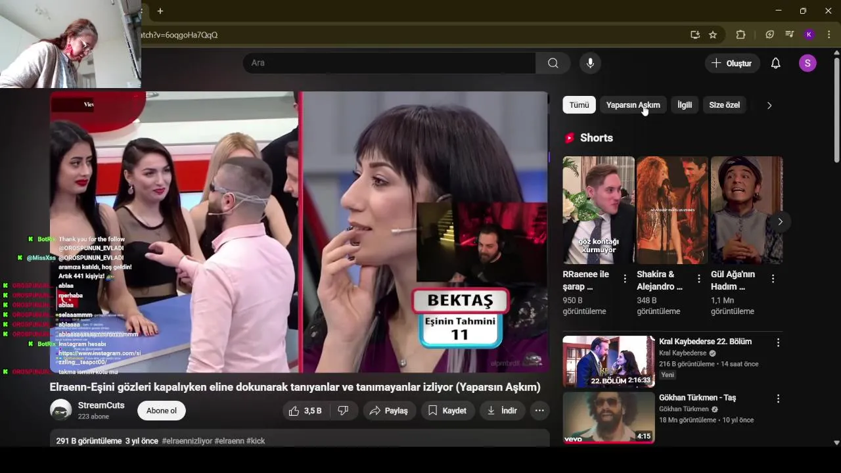
Task: Click the Shorts logo icon
Action: click(570, 138)
